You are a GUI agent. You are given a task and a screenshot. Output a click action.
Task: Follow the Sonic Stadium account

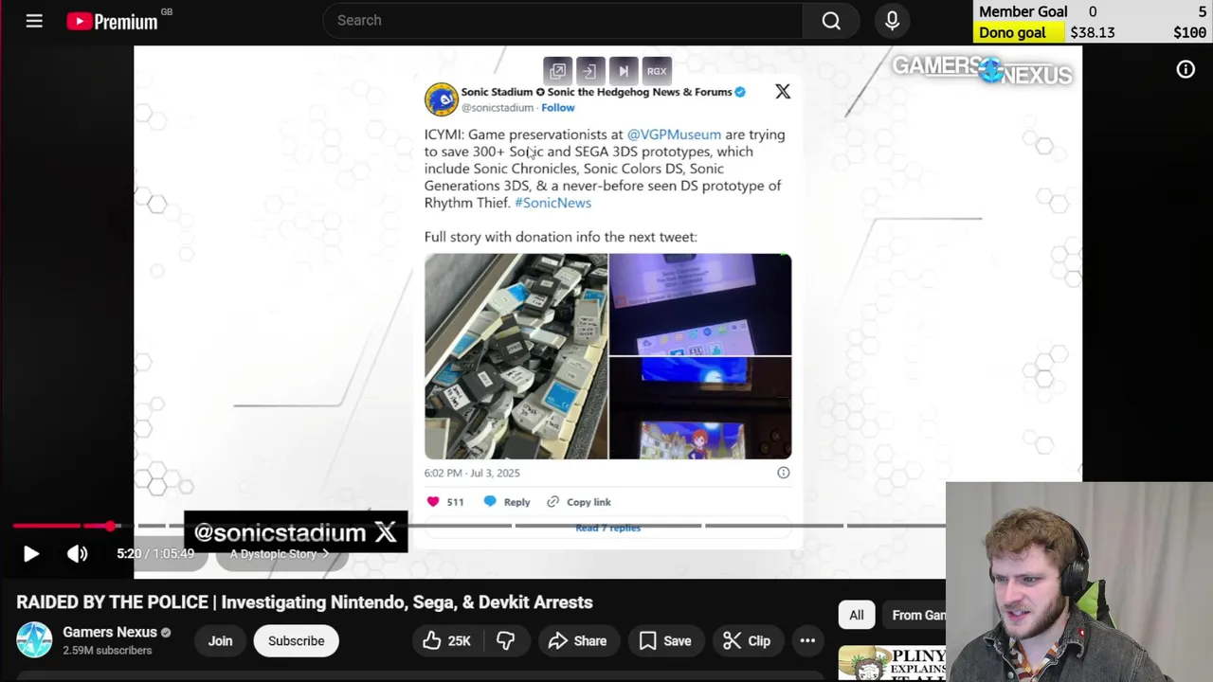coord(558,108)
